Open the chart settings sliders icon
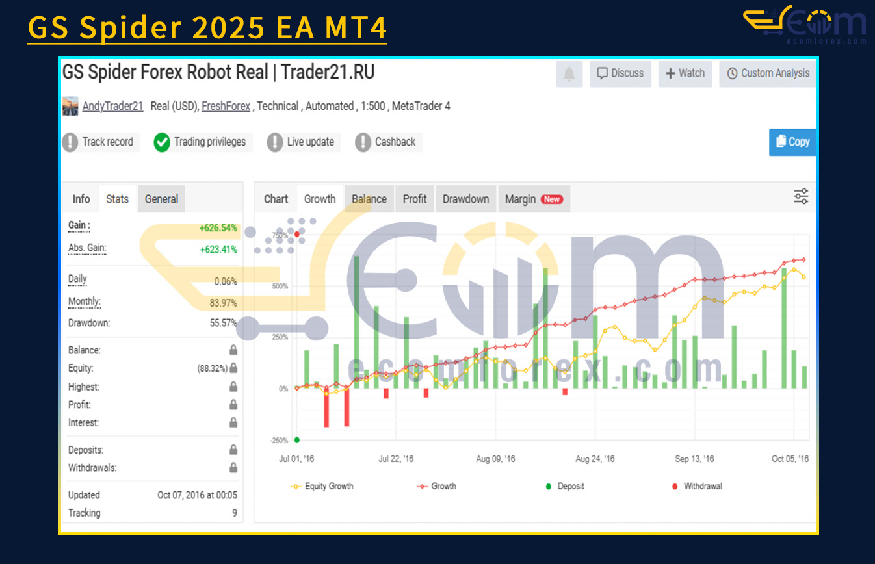Screen dimensions: 875x564 pos(801,196)
